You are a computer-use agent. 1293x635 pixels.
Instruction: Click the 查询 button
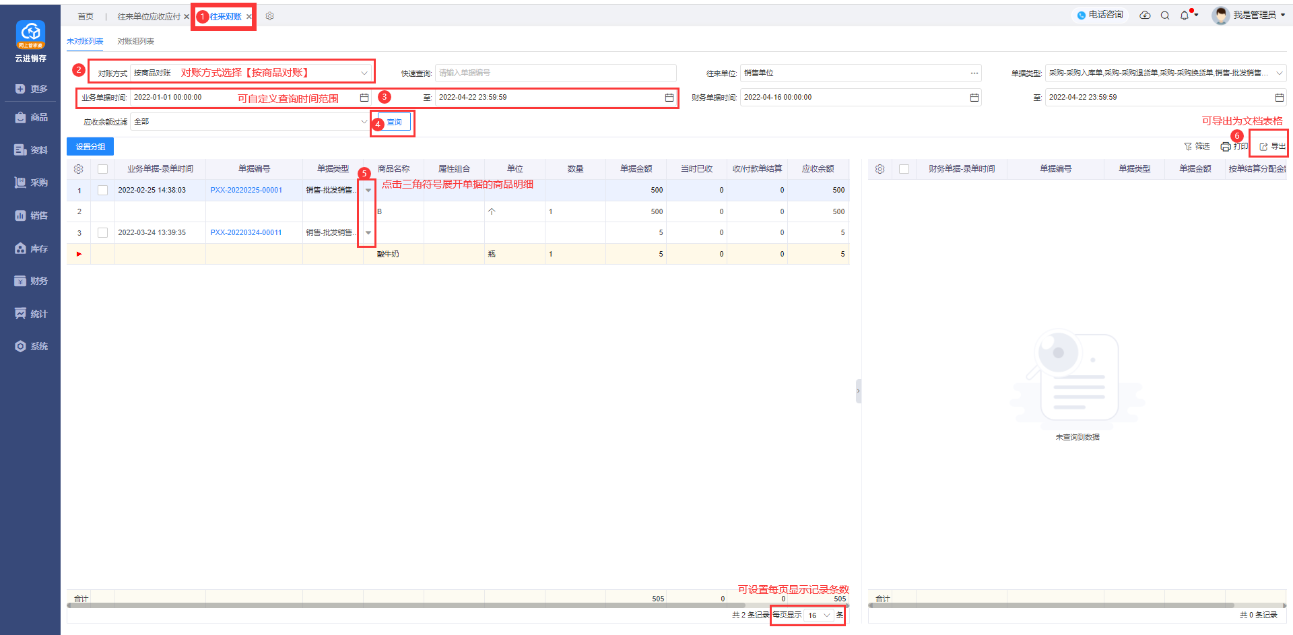tap(394, 123)
